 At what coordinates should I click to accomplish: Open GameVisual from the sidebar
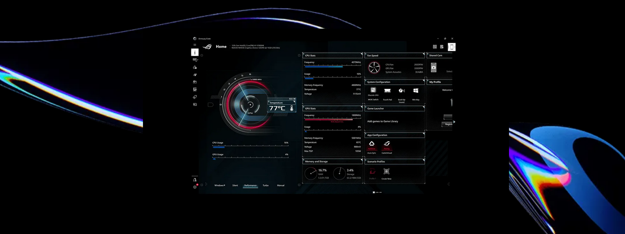pos(195,75)
